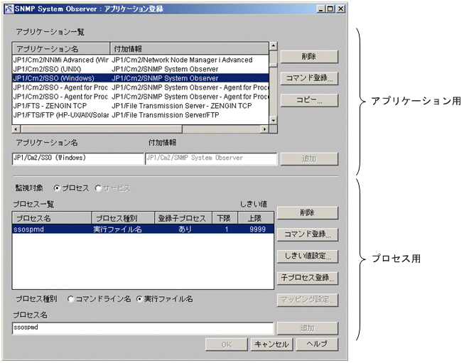464x363 pixels.
Task: Click the プロセス名 input field containing ssospmd
Action: (x=143, y=328)
